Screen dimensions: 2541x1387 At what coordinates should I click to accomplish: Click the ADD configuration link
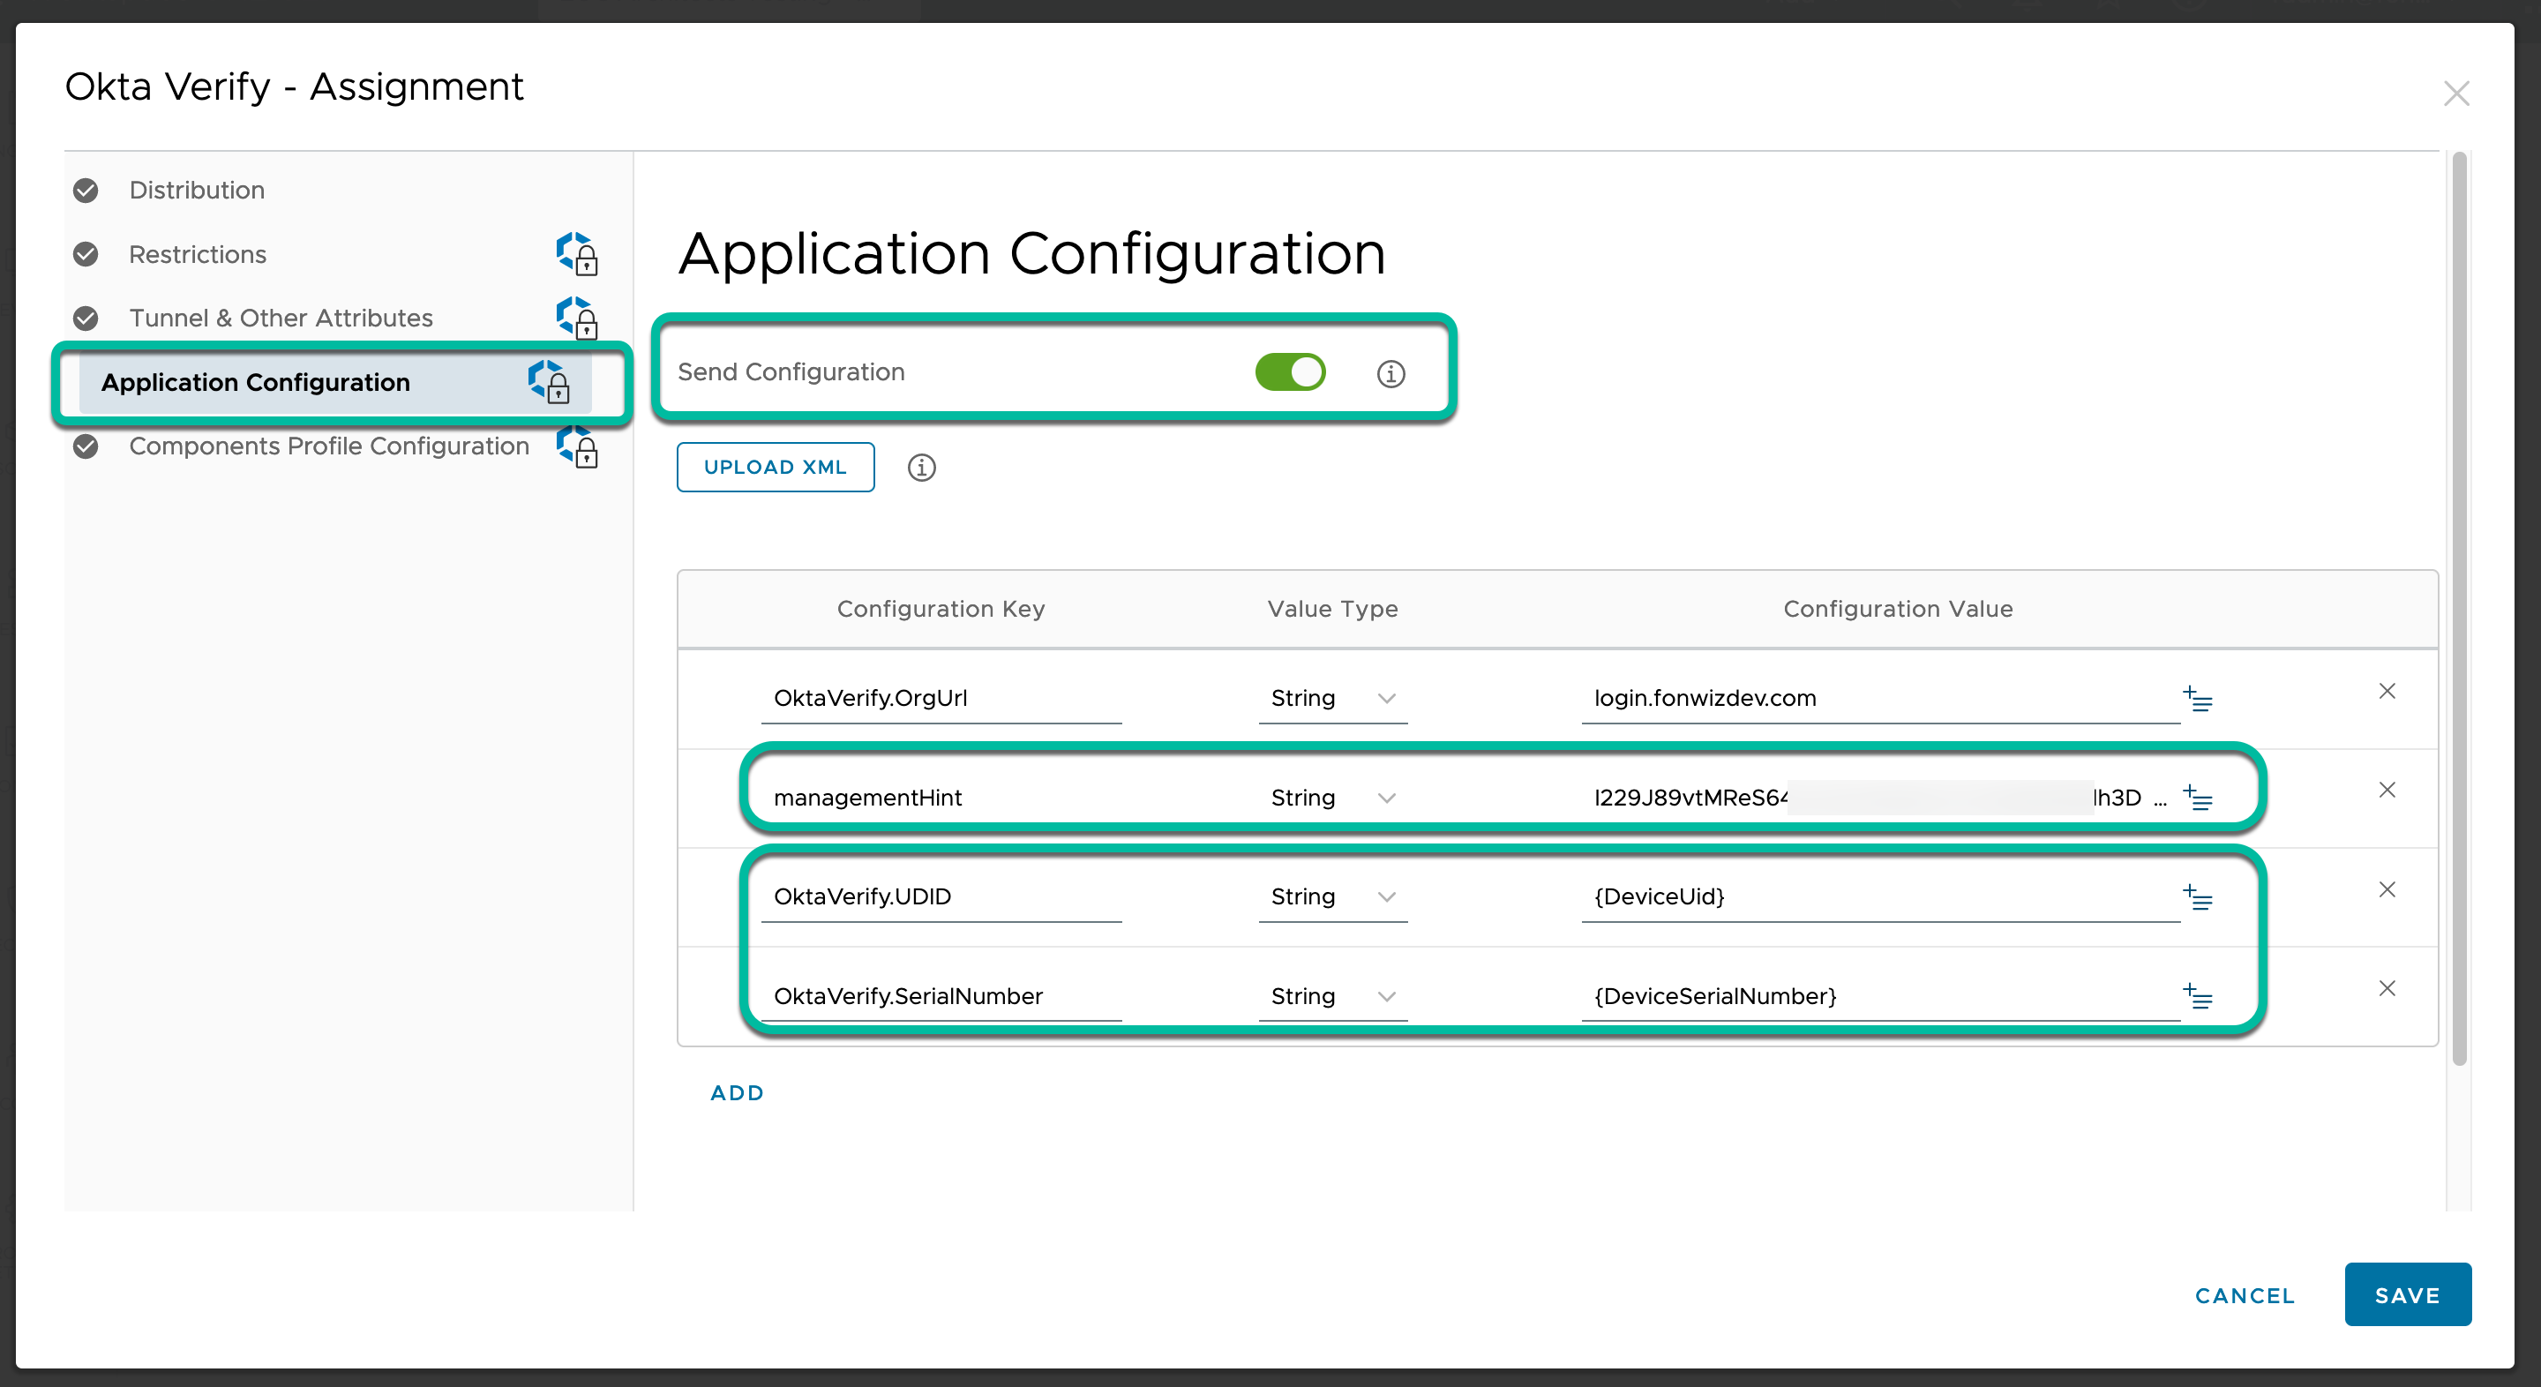(x=737, y=1093)
